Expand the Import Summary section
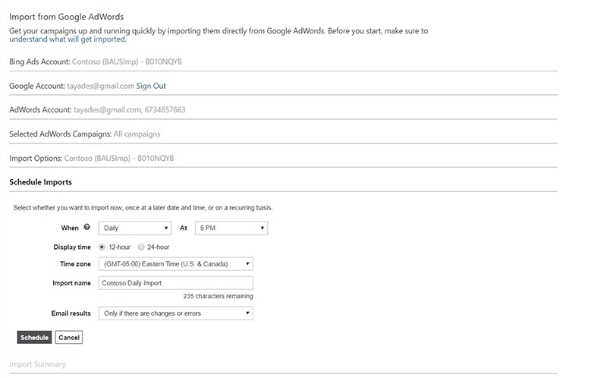 (x=37, y=364)
